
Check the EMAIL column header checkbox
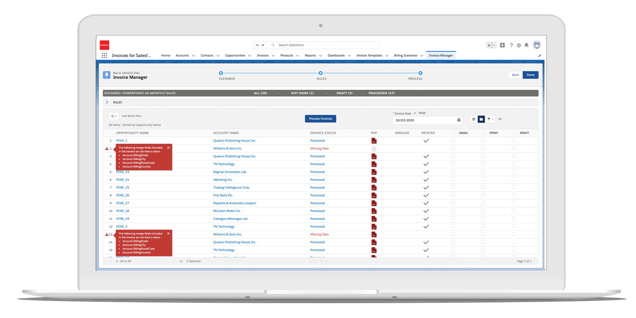click(453, 133)
